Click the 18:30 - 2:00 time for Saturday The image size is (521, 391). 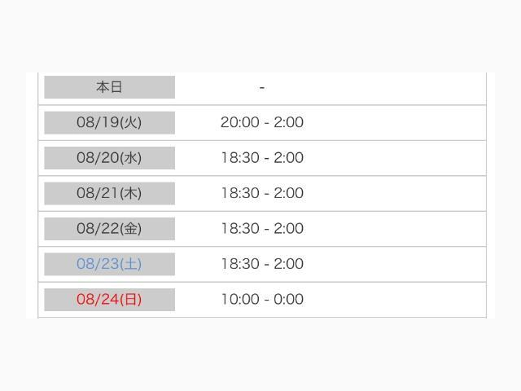(x=262, y=264)
